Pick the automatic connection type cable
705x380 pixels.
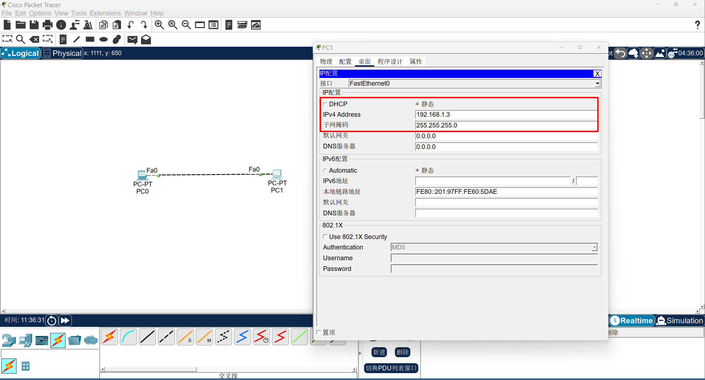109,337
